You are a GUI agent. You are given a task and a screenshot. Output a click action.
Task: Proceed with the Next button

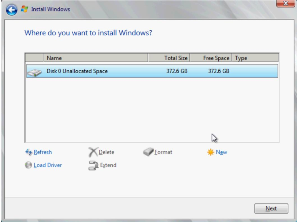coord(271,209)
